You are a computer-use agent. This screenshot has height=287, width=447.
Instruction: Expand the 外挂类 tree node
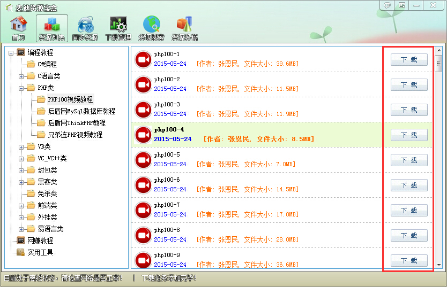pyautogui.click(x=21, y=218)
